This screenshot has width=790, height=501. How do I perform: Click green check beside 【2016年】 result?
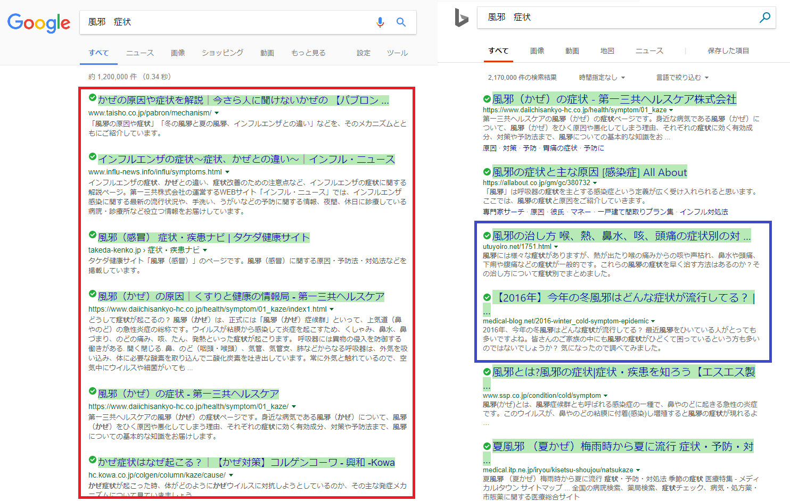point(487,297)
